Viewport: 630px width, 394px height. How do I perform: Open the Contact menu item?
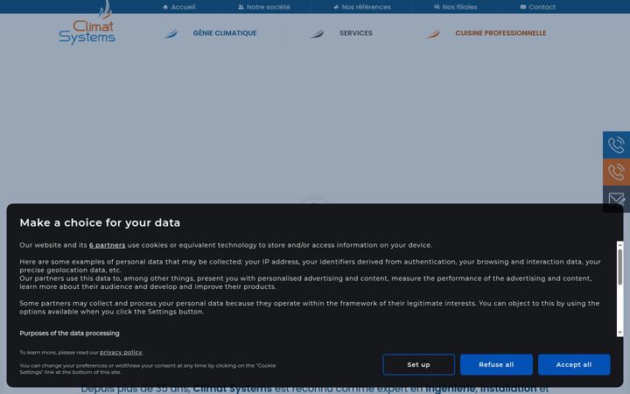pyautogui.click(x=537, y=7)
